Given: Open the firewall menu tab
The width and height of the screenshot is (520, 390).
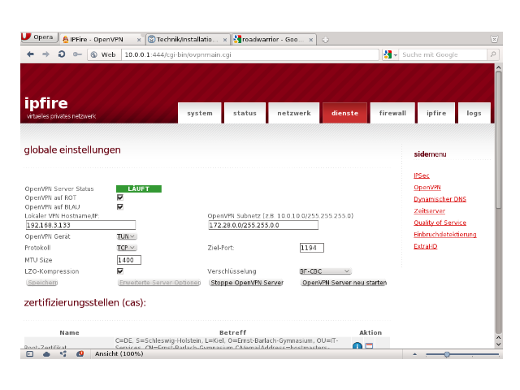Looking at the screenshot, I should (x=392, y=113).
